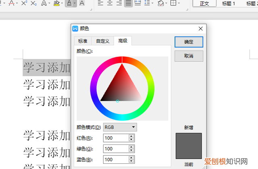The height and width of the screenshot is (169, 258).
Task: Open the strikethrough options dropdown arrow
Action: click(x=17, y=3)
